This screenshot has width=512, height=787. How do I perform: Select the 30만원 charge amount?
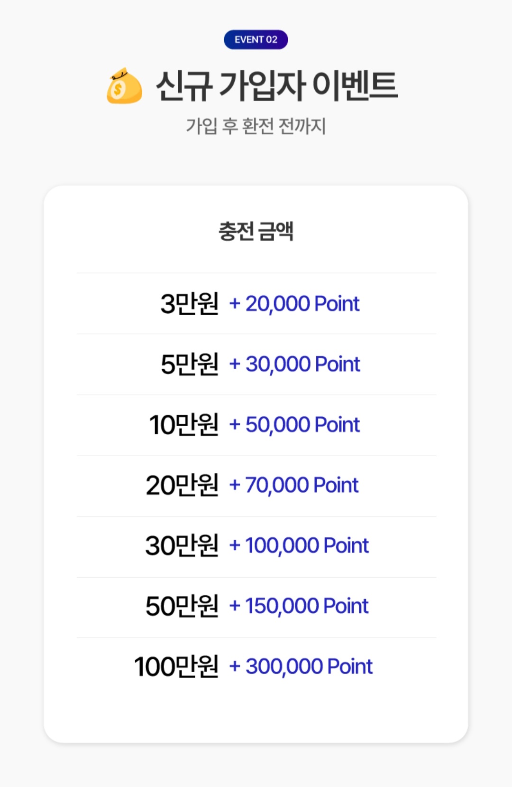click(x=183, y=545)
